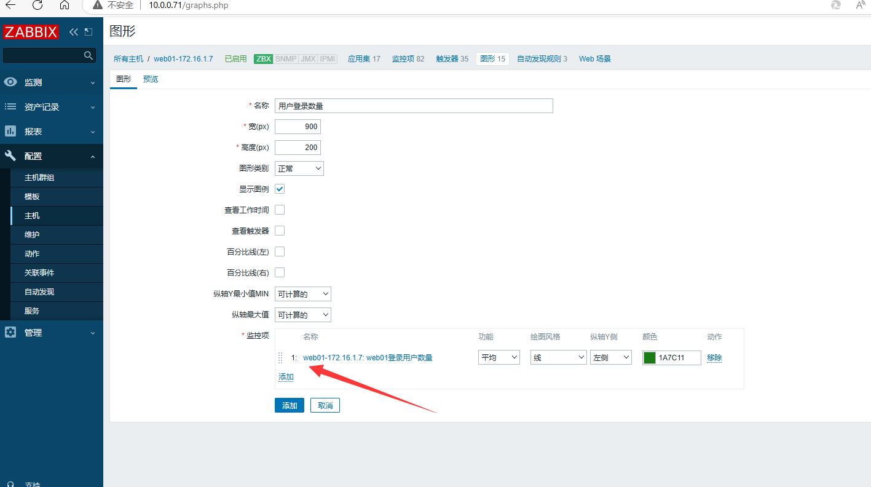Expand the 监测 menu chevron
The width and height of the screenshot is (871, 487).
(x=93, y=83)
